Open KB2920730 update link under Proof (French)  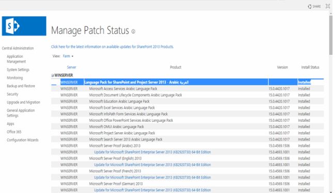[x=152, y=178]
